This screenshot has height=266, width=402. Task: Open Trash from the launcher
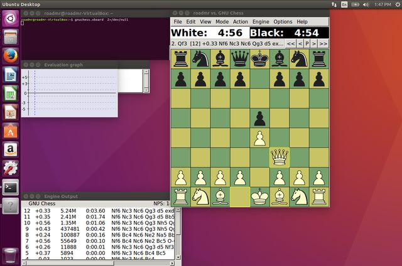click(x=11, y=255)
